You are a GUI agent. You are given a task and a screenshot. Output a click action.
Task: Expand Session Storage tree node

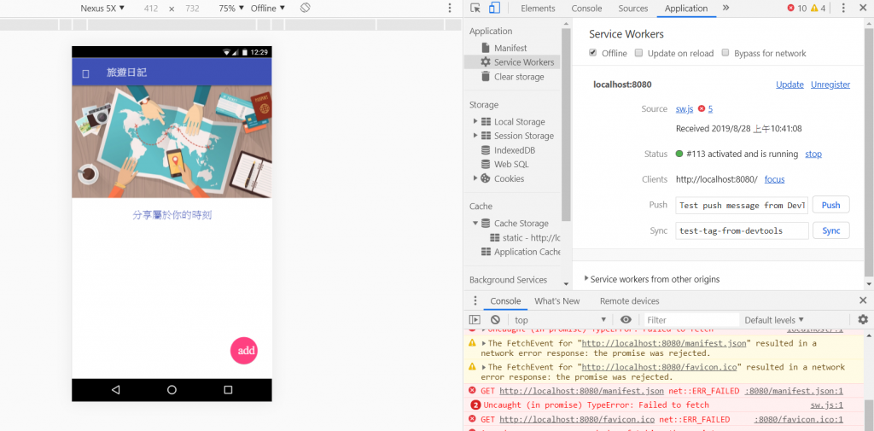pos(475,136)
